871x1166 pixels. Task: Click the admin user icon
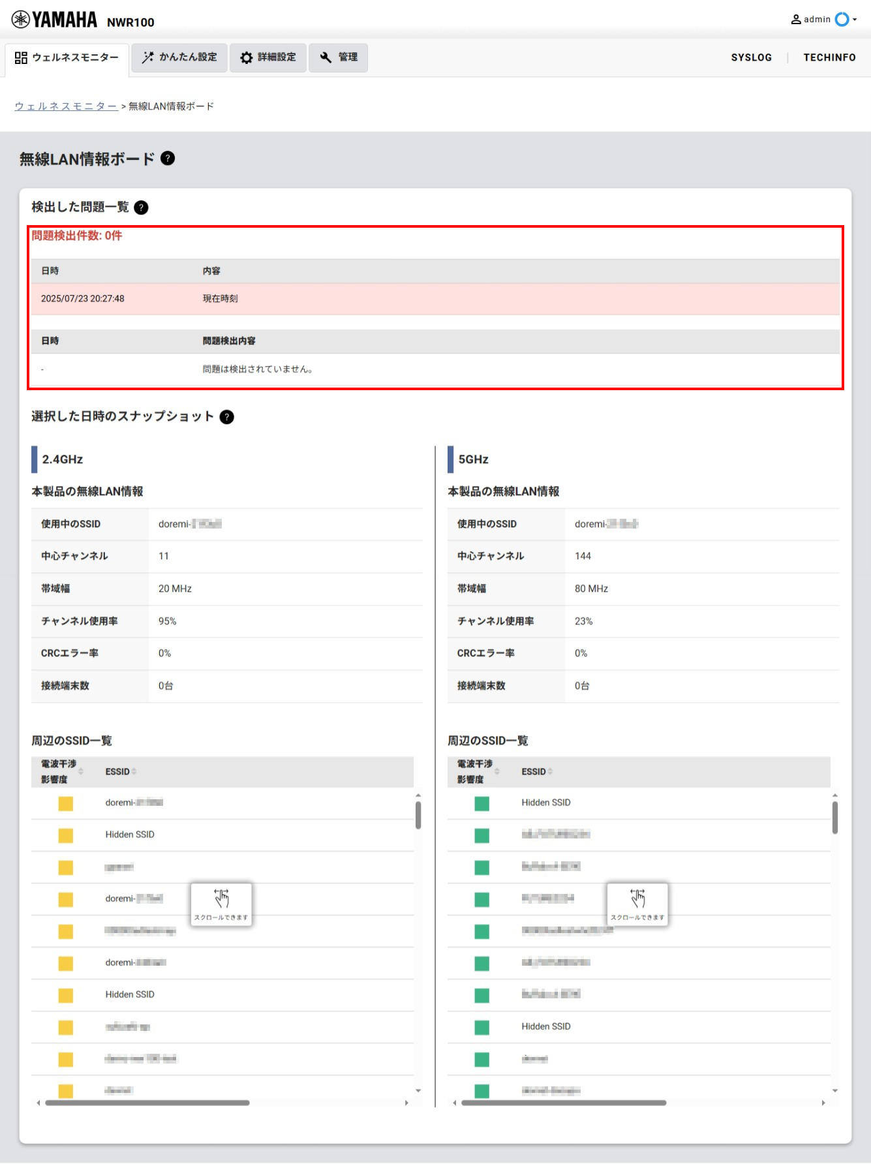[x=795, y=20]
